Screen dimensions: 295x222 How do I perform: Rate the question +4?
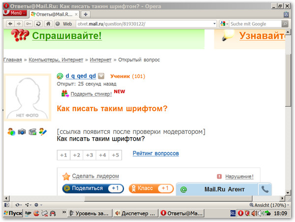click(x=103, y=155)
